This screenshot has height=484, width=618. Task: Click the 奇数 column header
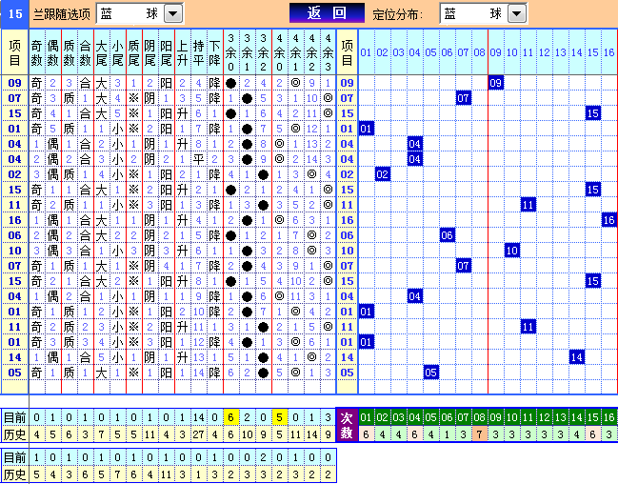[x=36, y=52]
